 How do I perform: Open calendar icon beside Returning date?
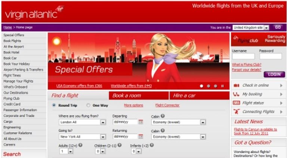click(141, 136)
